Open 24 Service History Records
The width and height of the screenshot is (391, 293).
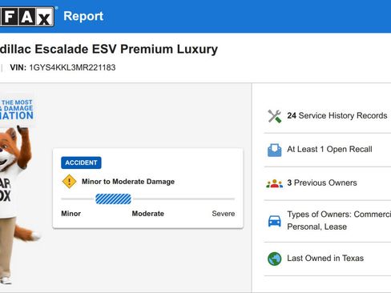click(x=337, y=115)
